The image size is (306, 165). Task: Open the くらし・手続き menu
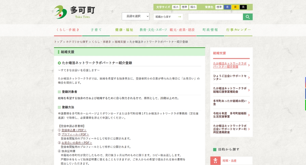pyautogui.click(x=68, y=30)
